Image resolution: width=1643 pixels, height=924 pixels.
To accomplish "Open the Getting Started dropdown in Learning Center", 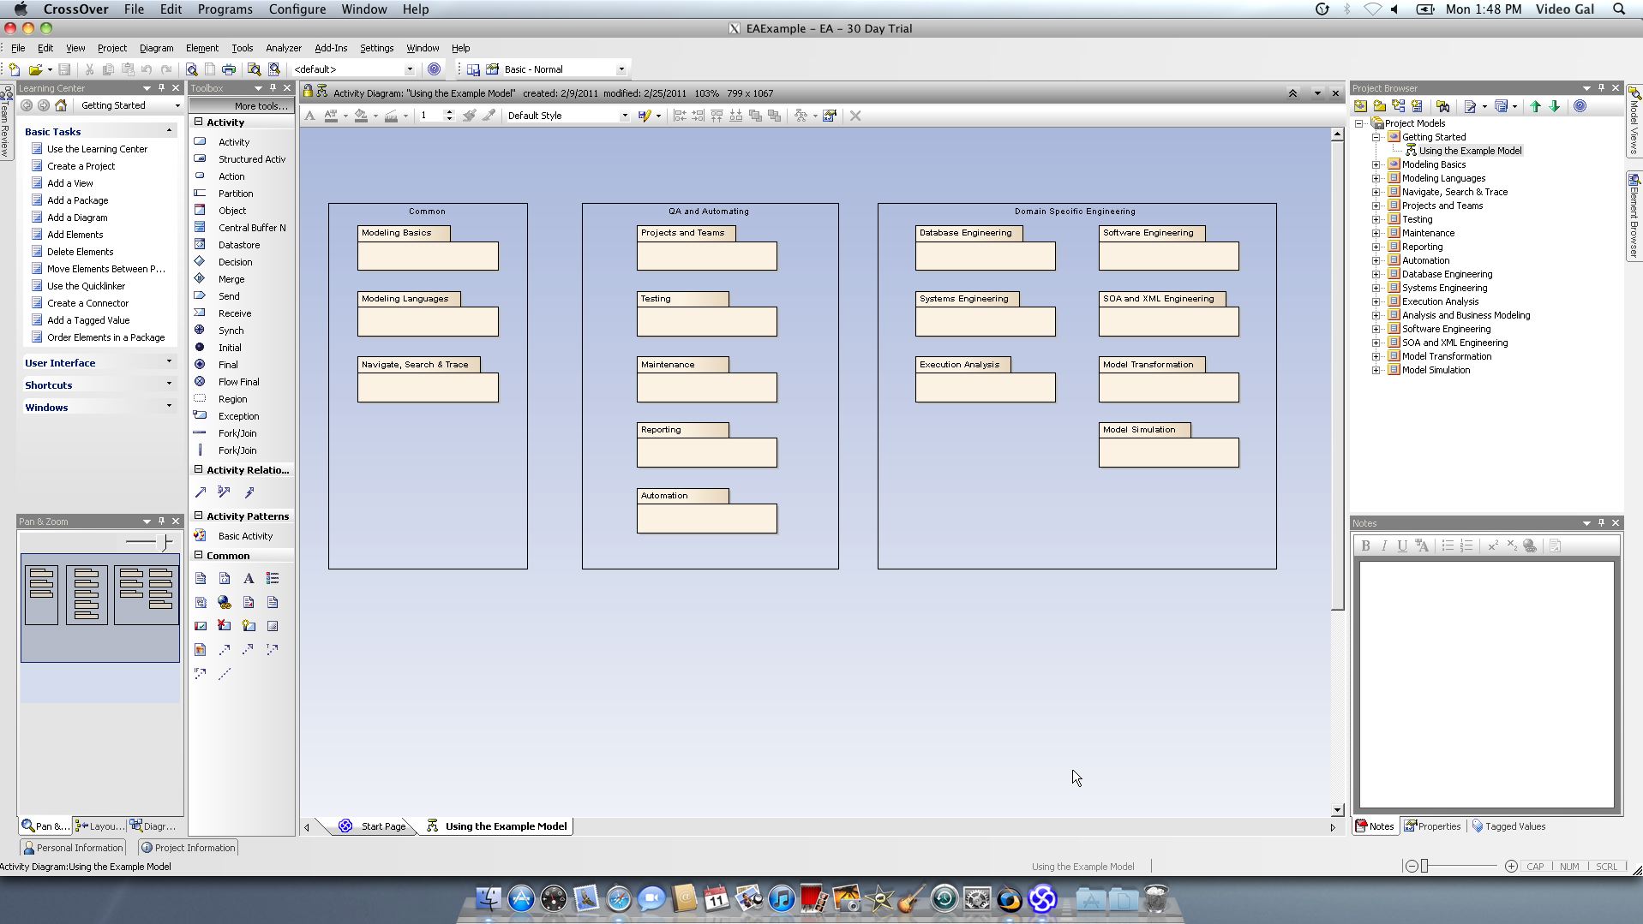I will pos(177,105).
